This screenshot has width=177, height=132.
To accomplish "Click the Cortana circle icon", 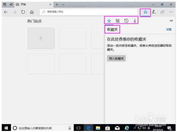I will (15, 128).
